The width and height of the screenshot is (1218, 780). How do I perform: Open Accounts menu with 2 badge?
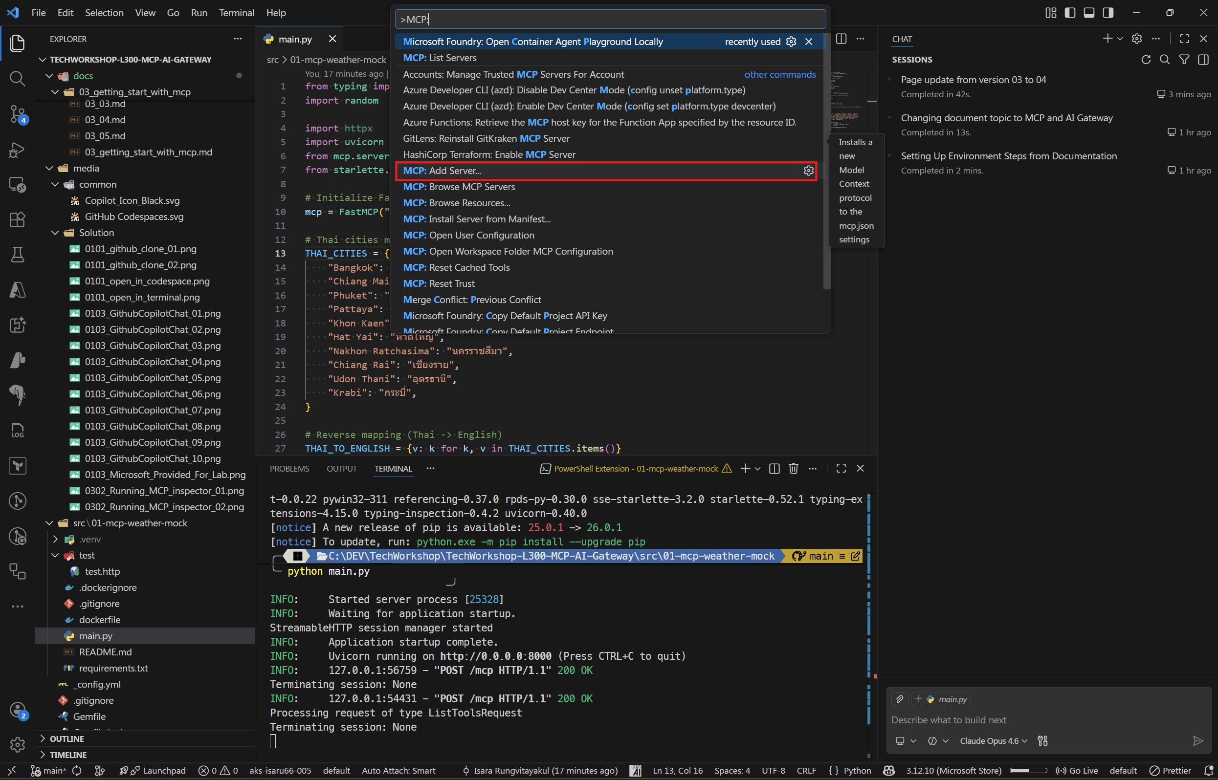[17, 711]
